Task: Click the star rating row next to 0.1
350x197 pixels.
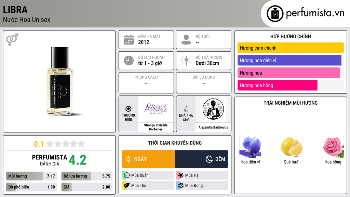Action: (66, 144)
